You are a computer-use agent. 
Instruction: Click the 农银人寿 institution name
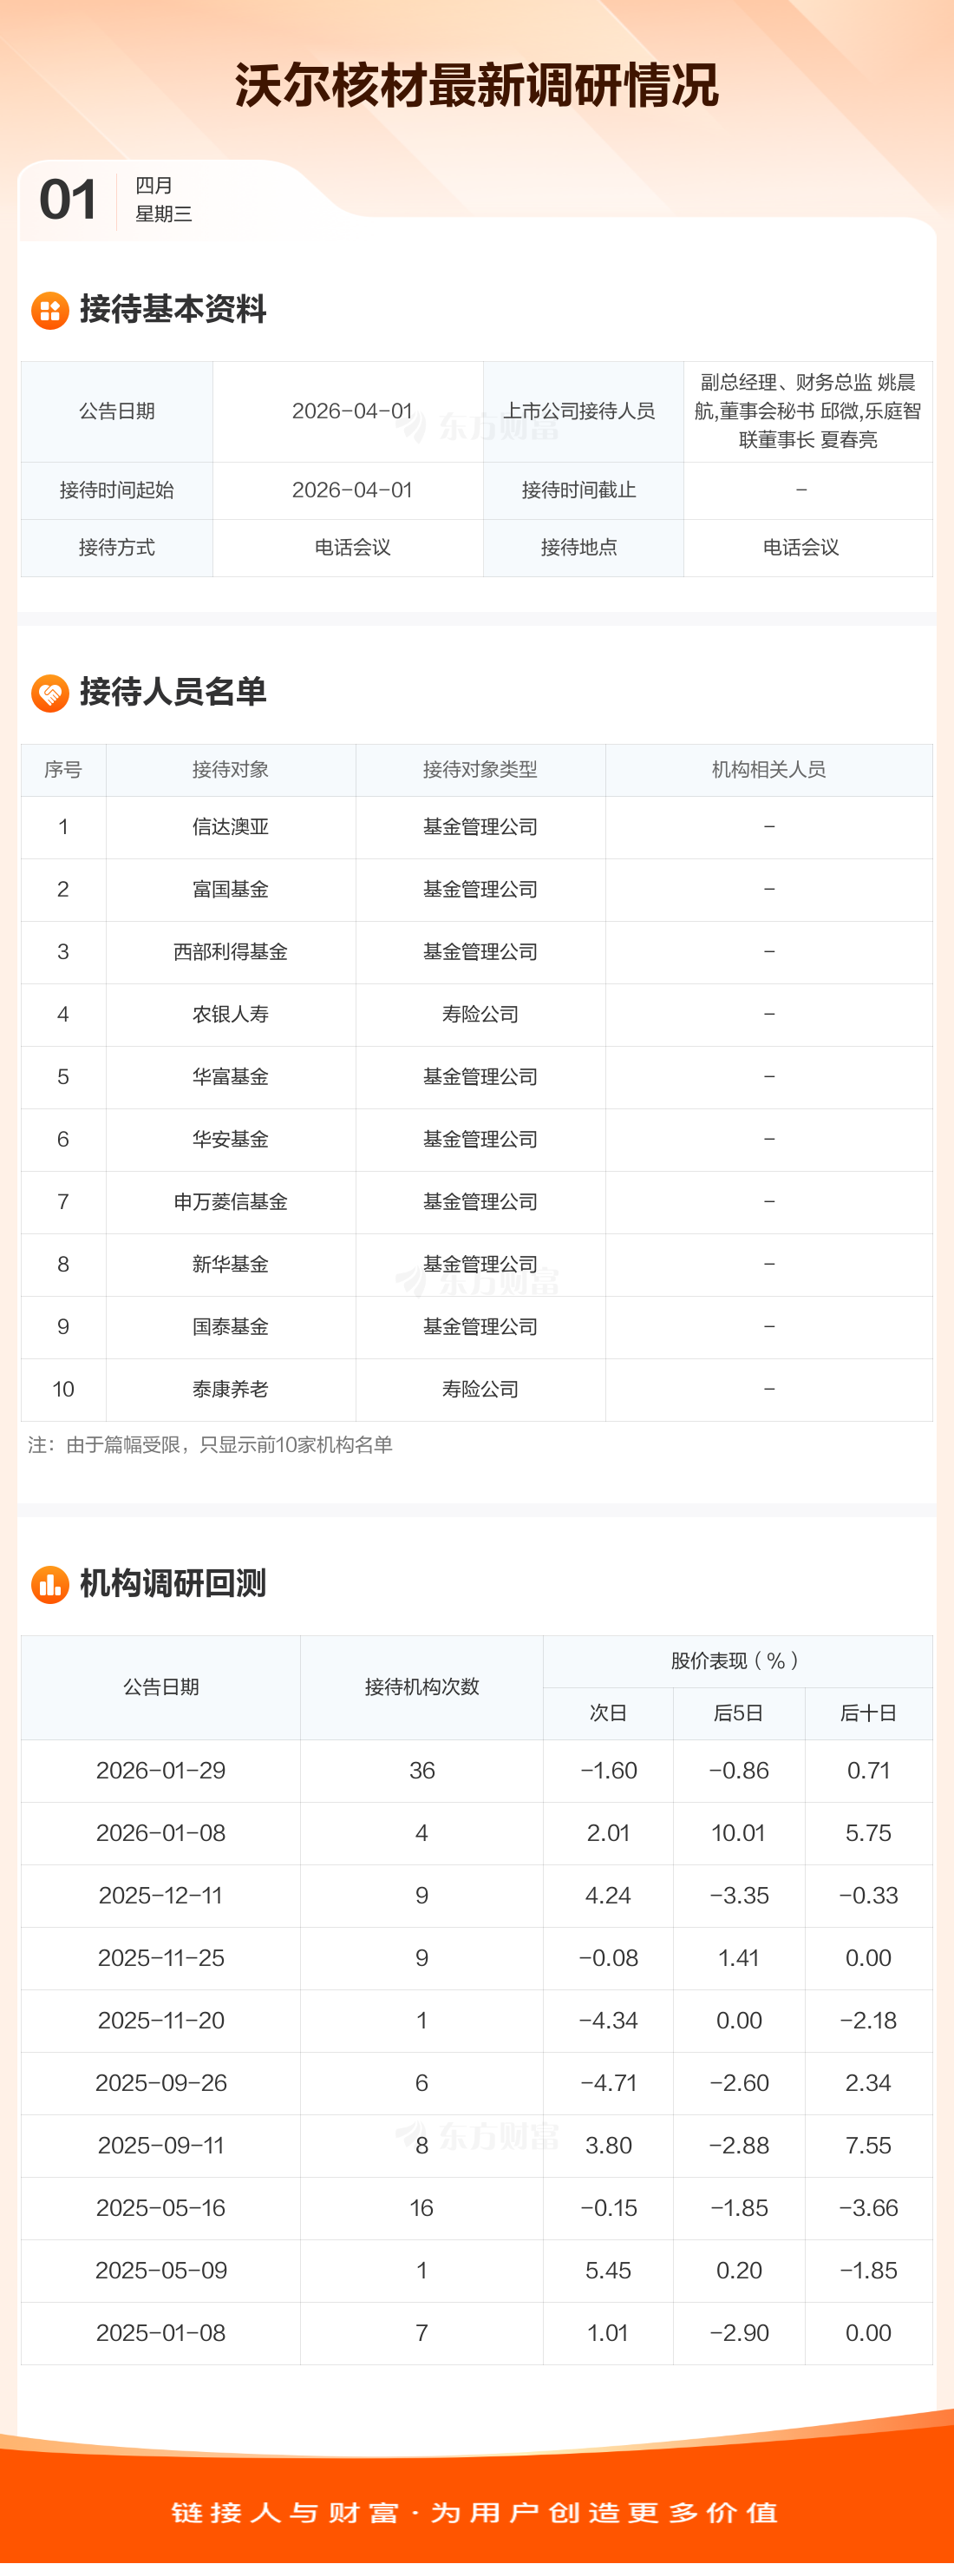click(230, 1015)
